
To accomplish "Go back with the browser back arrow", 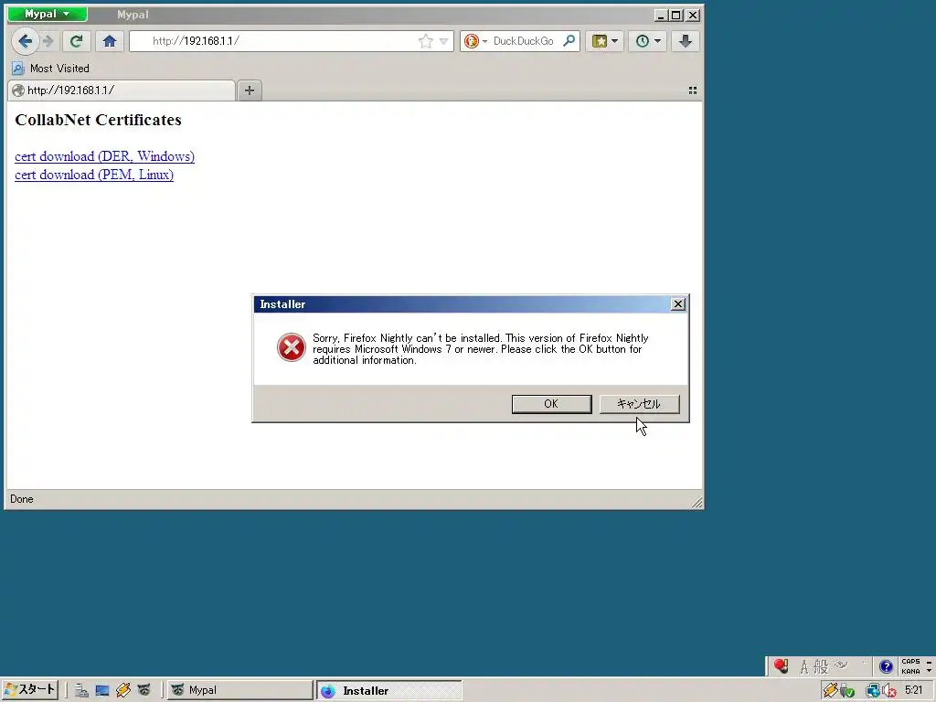I will (x=25, y=41).
